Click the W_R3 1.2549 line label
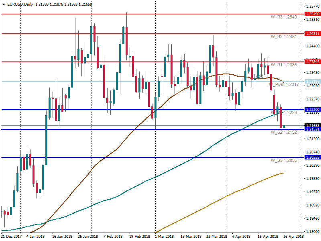The width and height of the screenshot is (321, 241). (x=283, y=17)
